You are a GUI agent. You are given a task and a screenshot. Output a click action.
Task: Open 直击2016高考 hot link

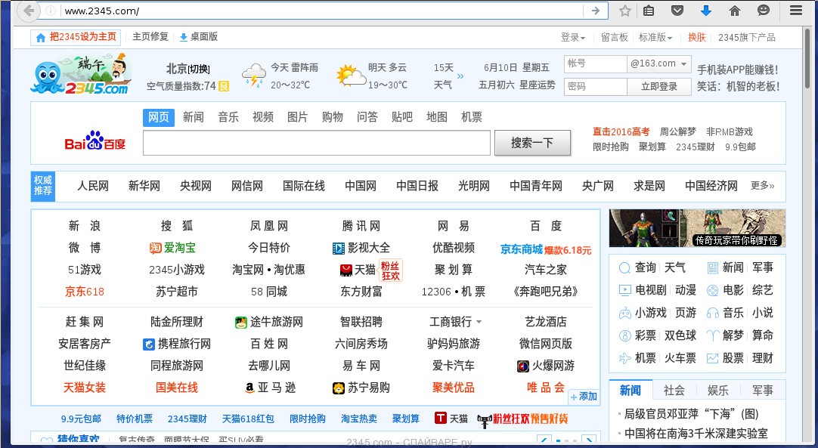(x=621, y=132)
